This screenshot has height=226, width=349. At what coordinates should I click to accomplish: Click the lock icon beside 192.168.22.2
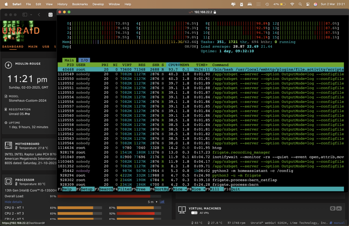coord(215,12)
